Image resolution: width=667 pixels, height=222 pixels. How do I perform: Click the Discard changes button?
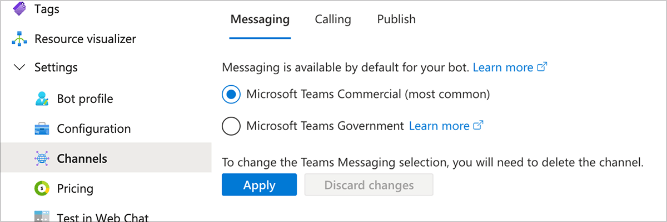369,185
